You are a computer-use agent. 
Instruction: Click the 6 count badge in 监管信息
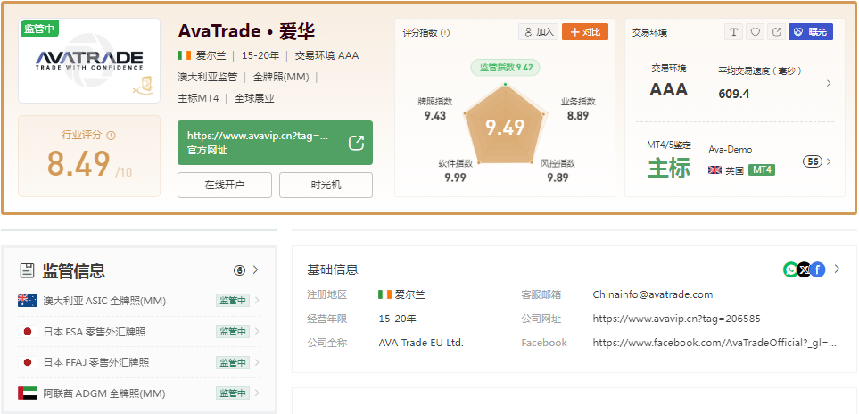point(239,270)
